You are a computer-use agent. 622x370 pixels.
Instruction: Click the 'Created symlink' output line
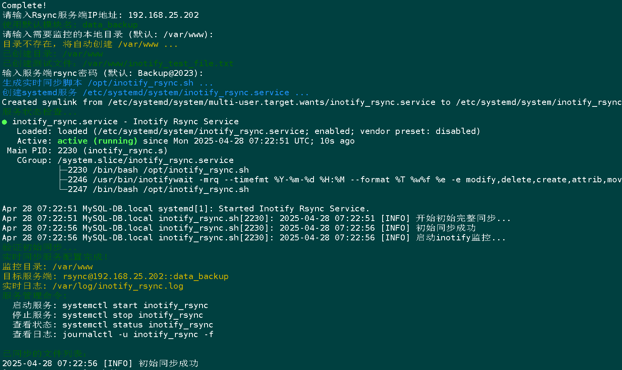(312, 102)
